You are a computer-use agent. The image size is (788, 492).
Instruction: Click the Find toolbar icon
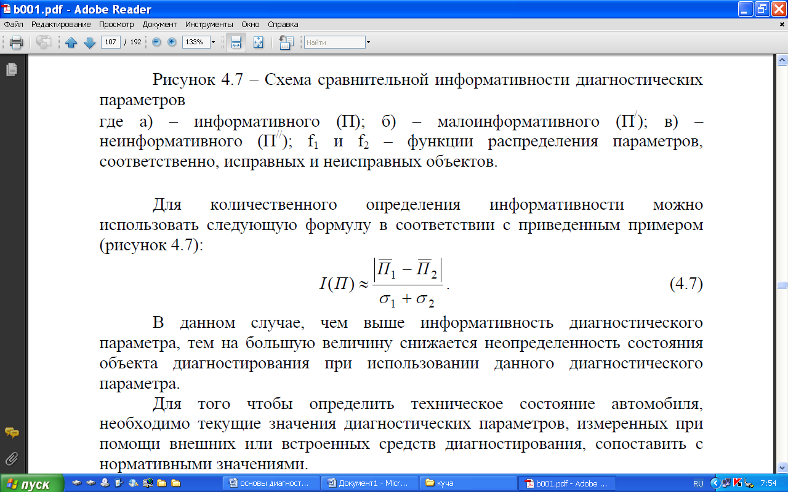[x=286, y=42]
